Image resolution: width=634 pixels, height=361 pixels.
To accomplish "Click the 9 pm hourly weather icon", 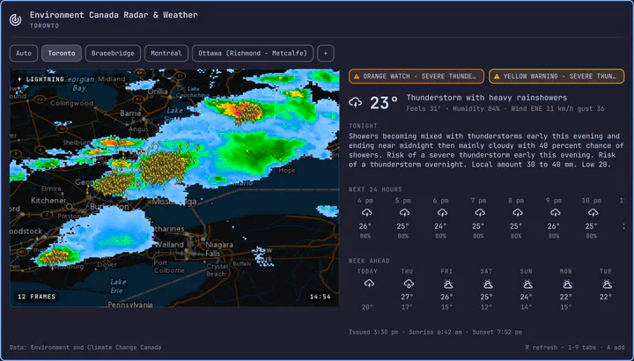I will point(555,213).
